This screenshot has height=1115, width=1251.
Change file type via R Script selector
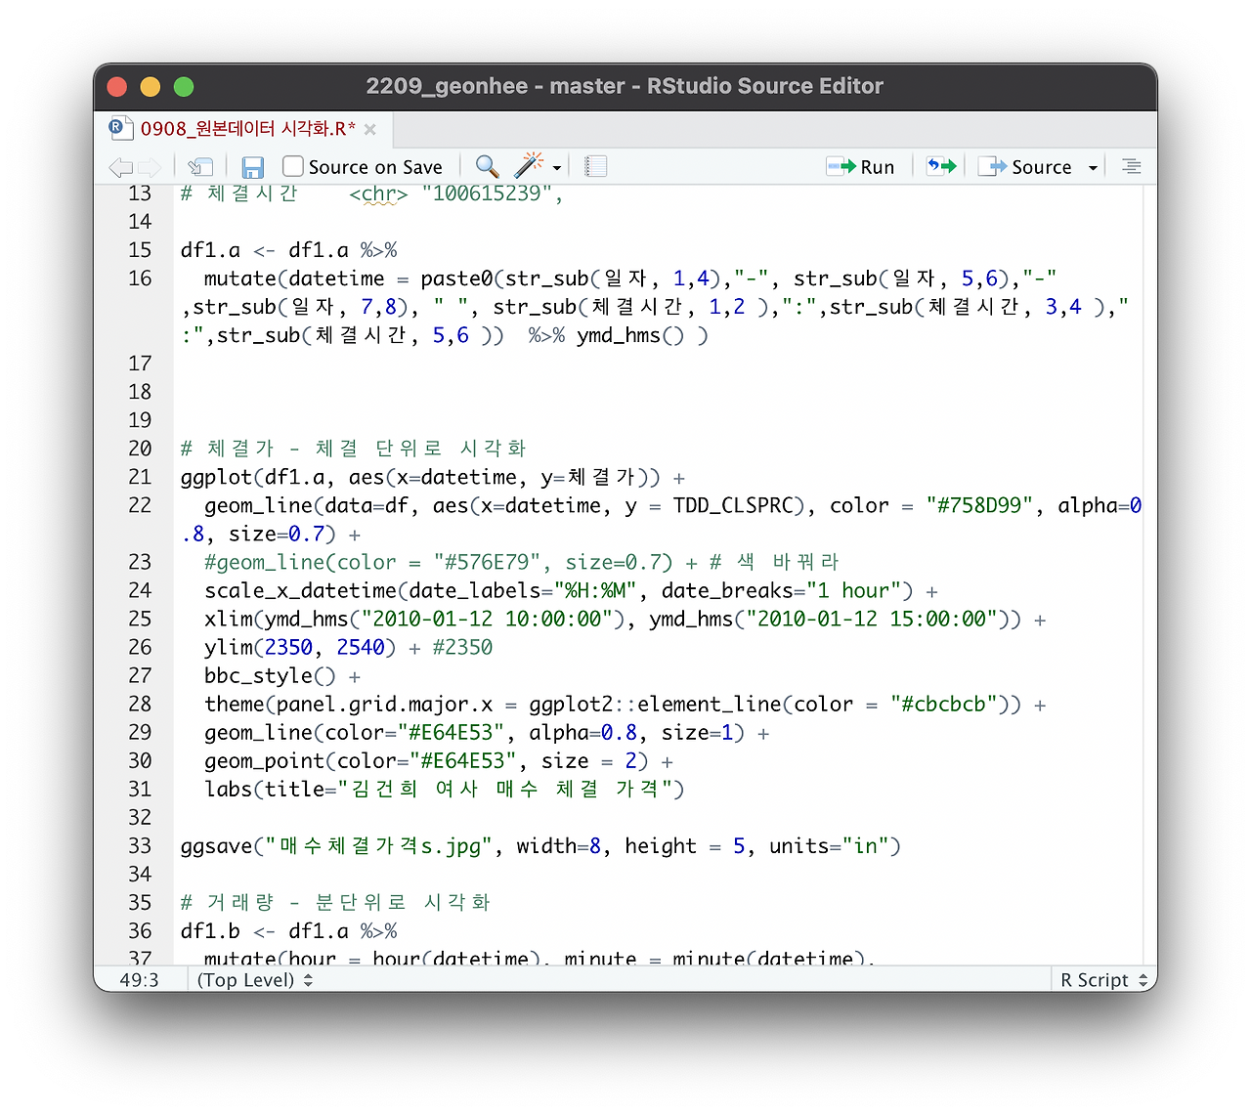(x=1103, y=980)
